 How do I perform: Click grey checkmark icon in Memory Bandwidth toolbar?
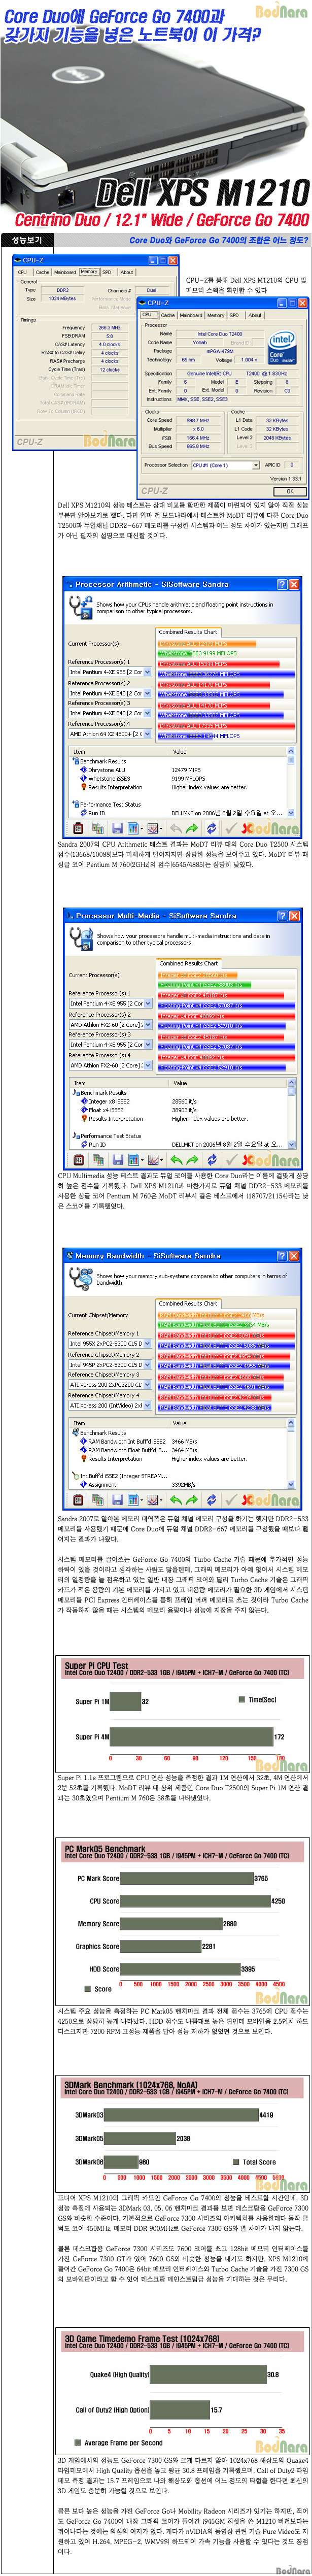[231, 1499]
